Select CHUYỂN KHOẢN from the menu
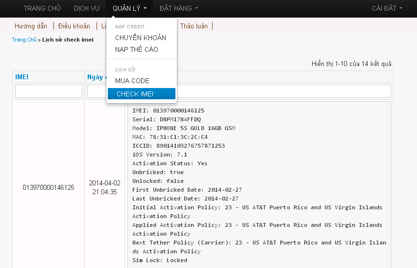 pyautogui.click(x=142, y=38)
